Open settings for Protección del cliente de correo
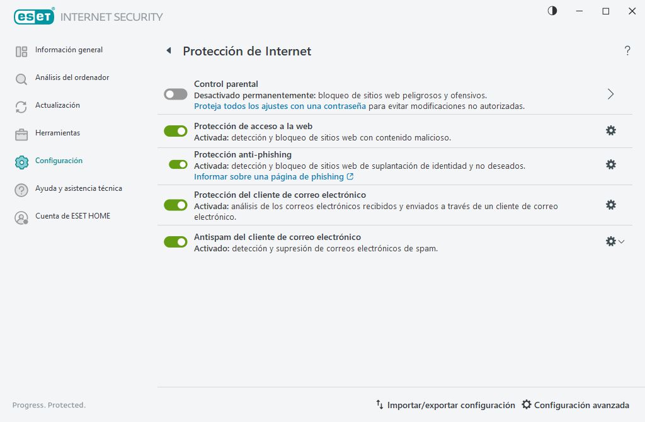The width and height of the screenshot is (645, 422). (x=610, y=204)
